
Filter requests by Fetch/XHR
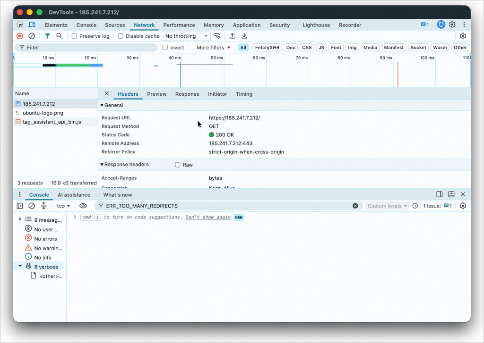(268, 48)
